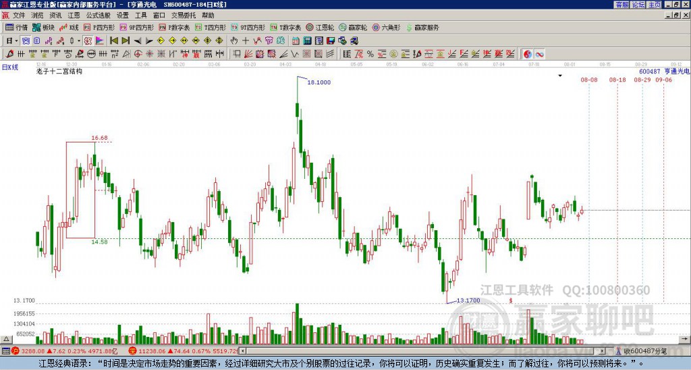Toggle the pressed first chart-mode button after 日
Viewport: 691px width, 370px height.
click(x=26, y=41)
